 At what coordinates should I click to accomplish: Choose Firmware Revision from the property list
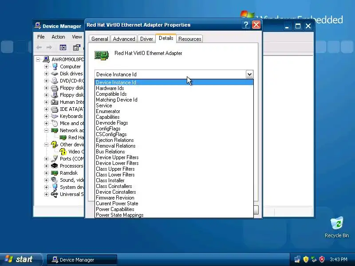[174, 198]
